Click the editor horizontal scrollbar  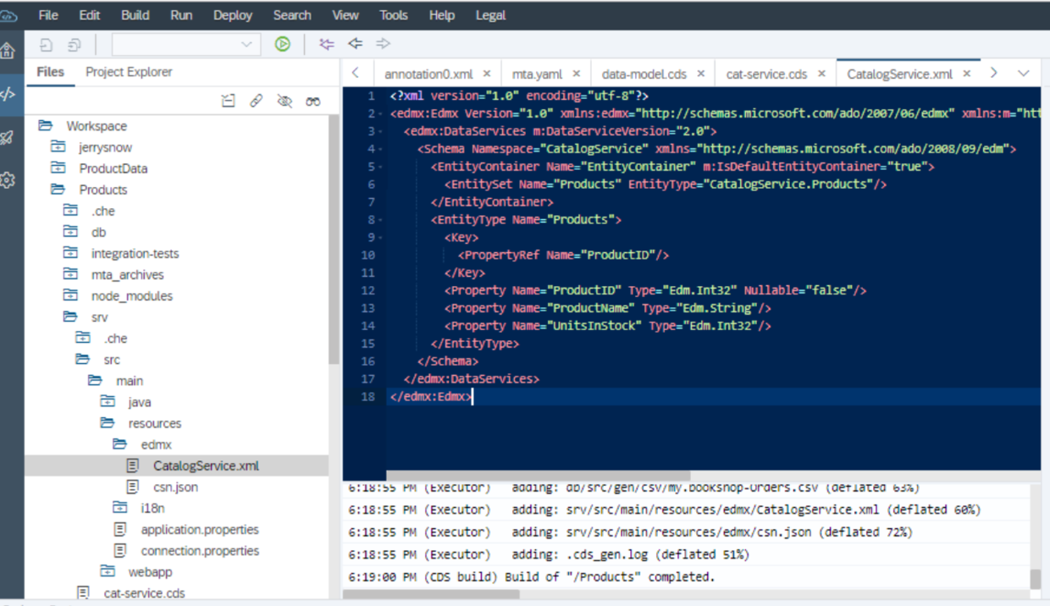coord(539,476)
